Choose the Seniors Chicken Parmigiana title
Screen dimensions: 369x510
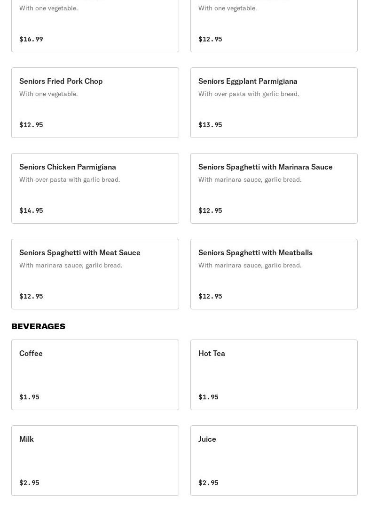(x=68, y=167)
